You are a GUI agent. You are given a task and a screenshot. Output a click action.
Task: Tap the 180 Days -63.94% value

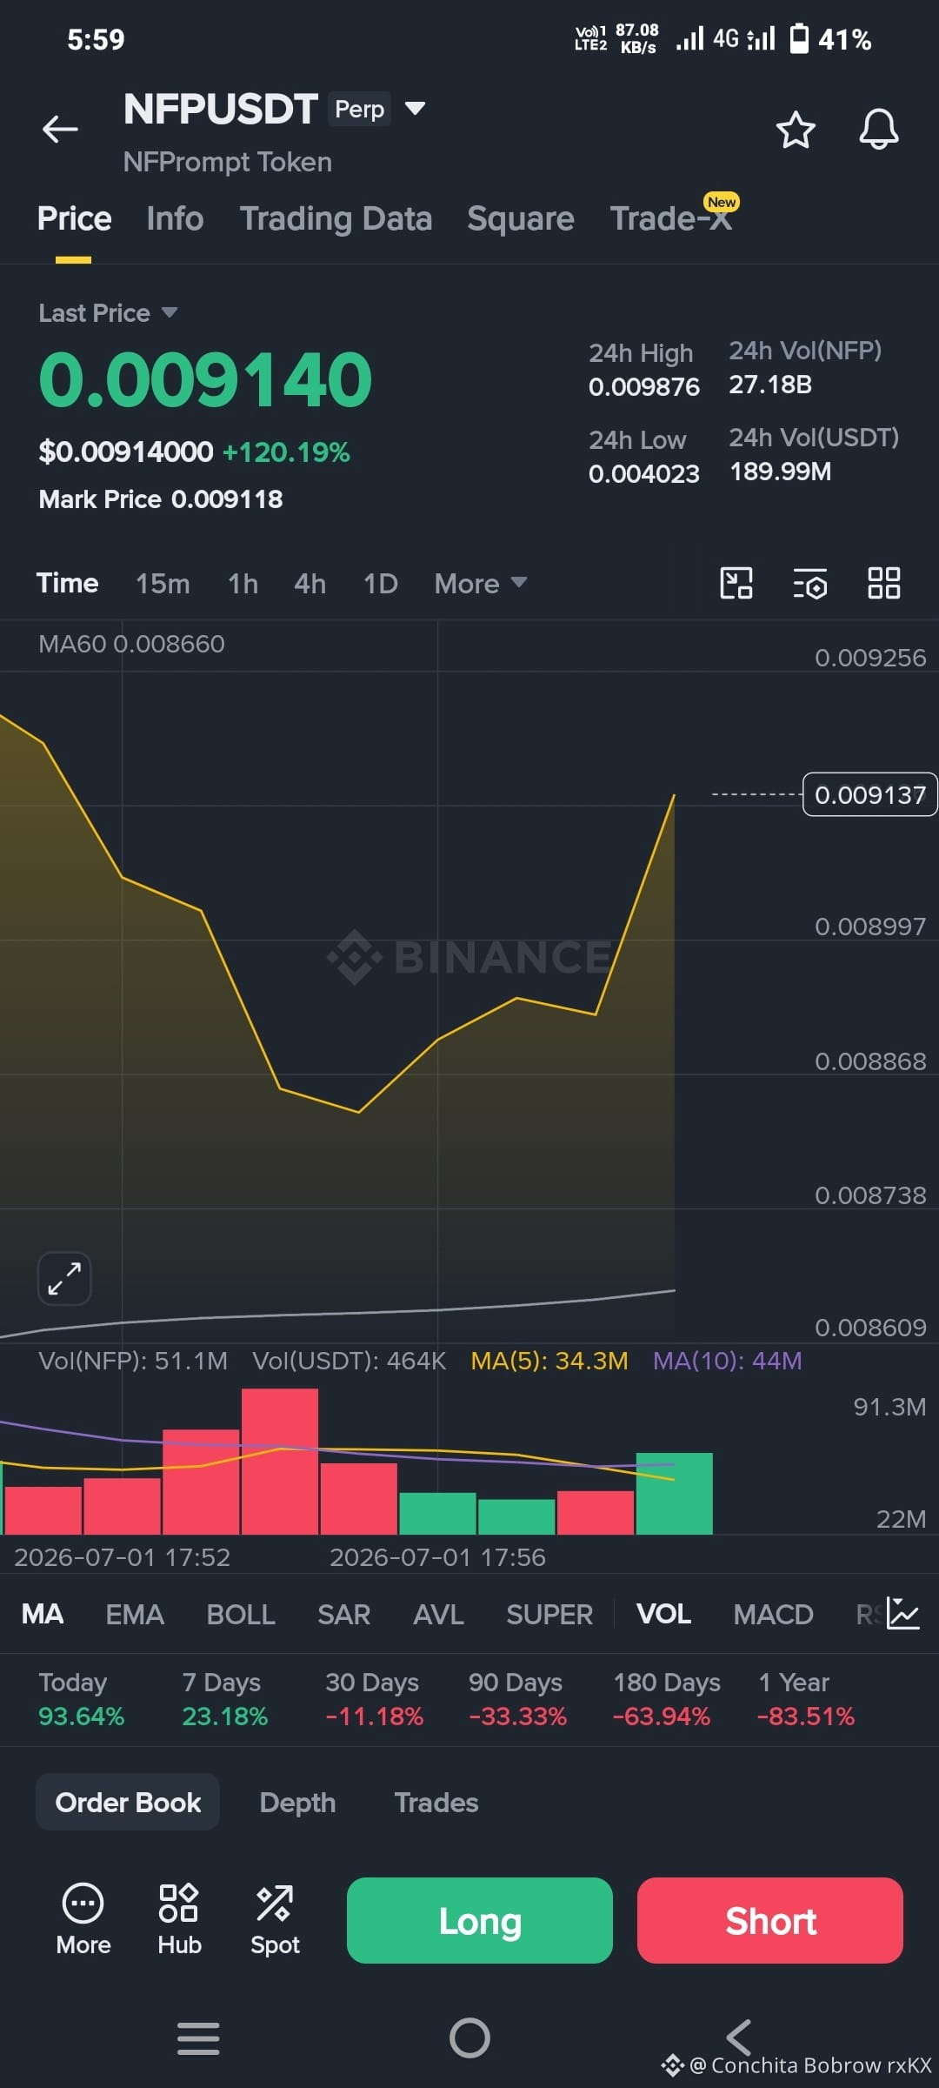(662, 1716)
